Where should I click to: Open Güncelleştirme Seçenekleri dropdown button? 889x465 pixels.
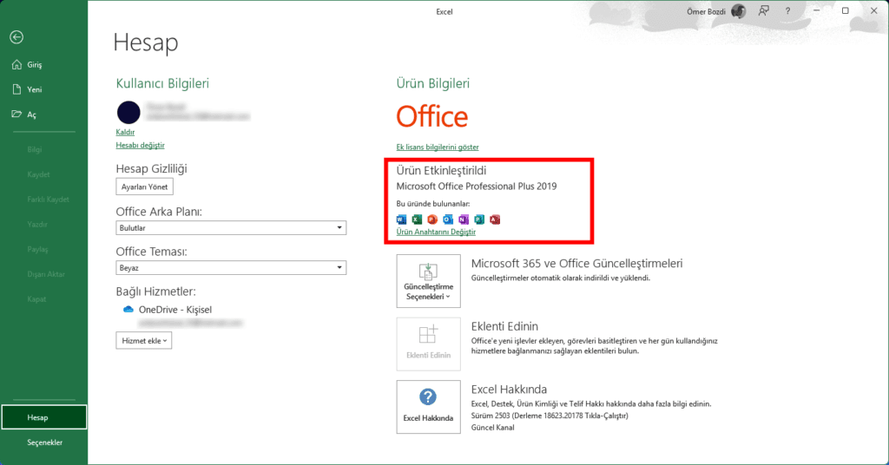(x=428, y=281)
